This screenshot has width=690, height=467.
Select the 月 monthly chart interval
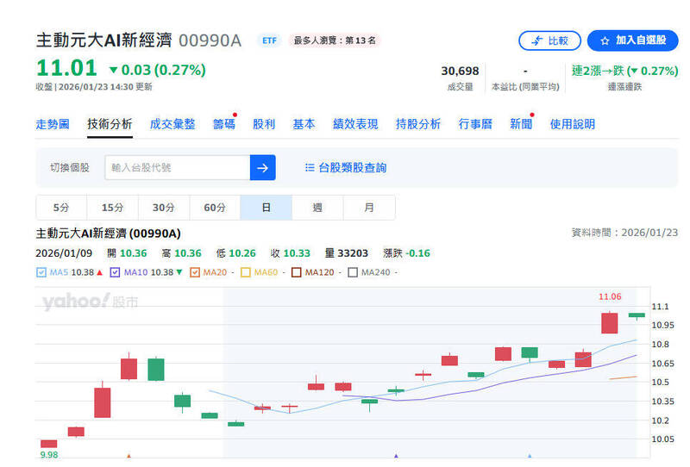(369, 208)
